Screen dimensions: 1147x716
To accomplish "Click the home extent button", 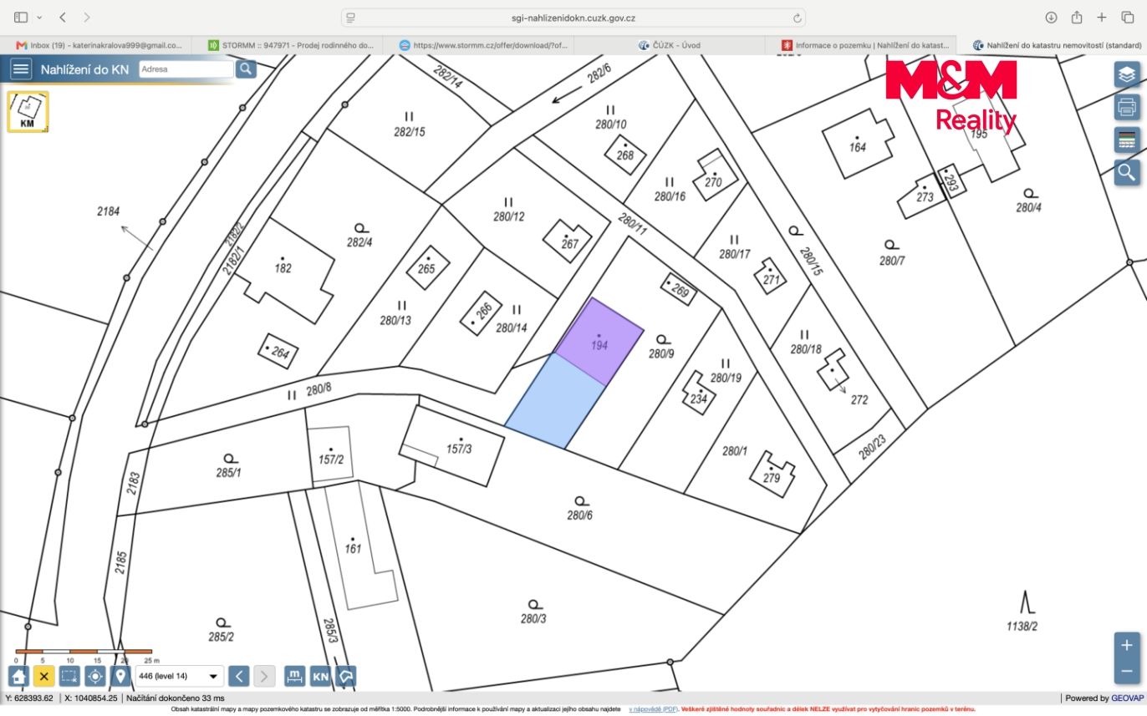I will coord(18,676).
